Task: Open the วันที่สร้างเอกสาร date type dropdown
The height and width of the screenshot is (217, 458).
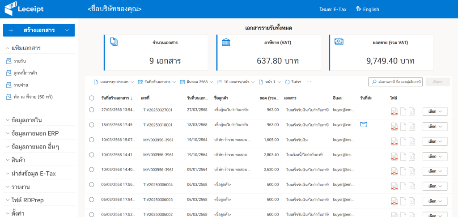Action: point(157,82)
